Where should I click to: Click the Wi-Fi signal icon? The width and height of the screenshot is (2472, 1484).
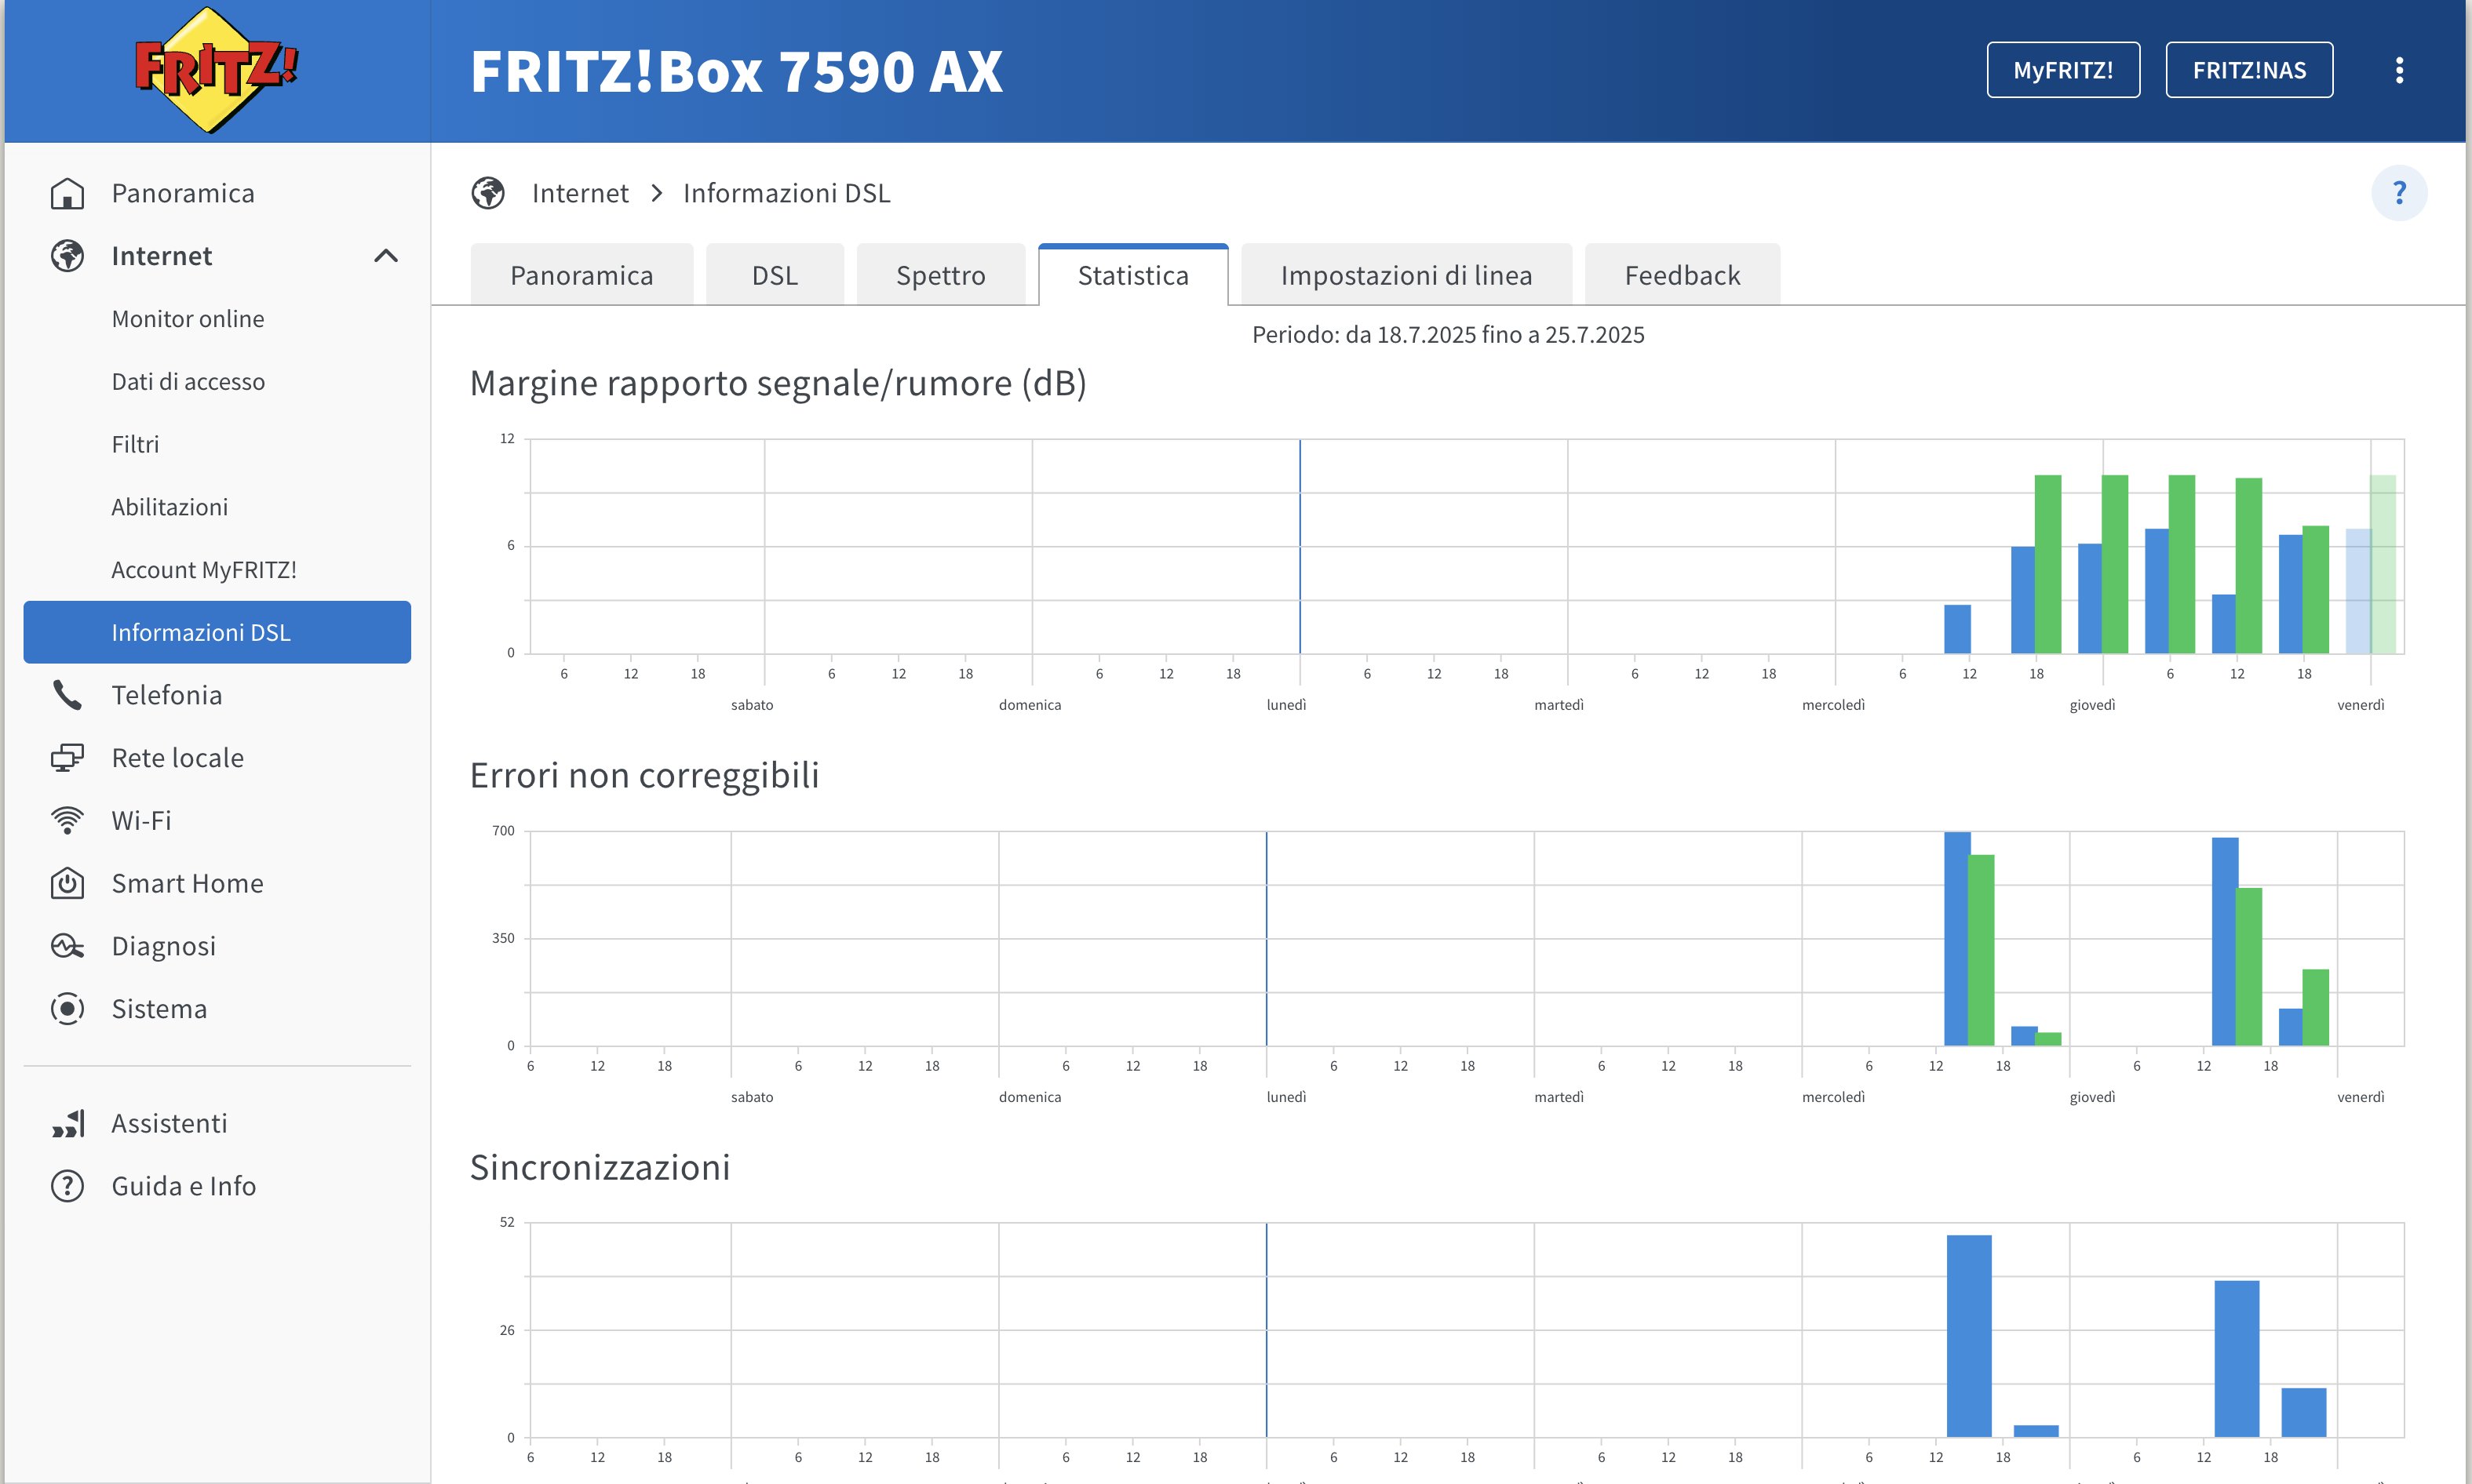(67, 821)
